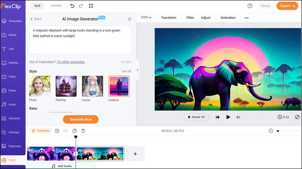Select the Painting style thumbnail

pyautogui.click(x=66, y=86)
